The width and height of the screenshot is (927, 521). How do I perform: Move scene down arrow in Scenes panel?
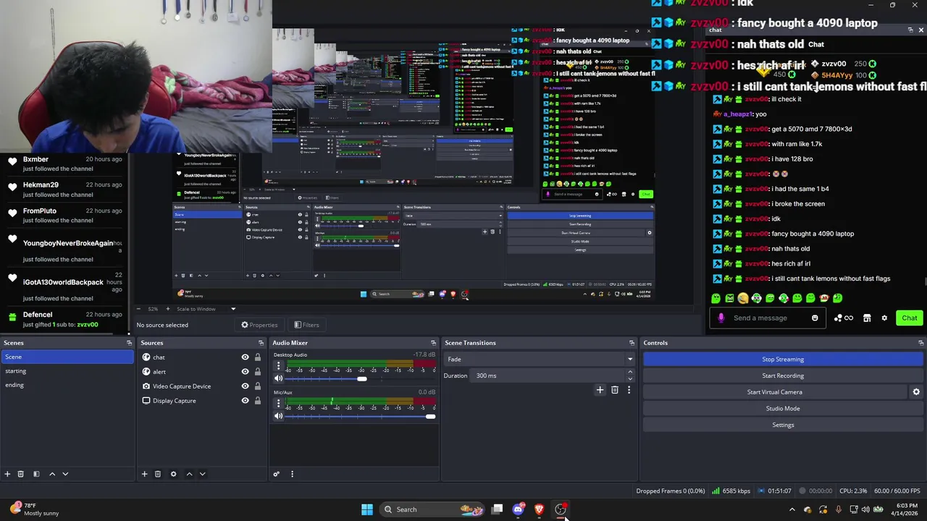[65, 474]
